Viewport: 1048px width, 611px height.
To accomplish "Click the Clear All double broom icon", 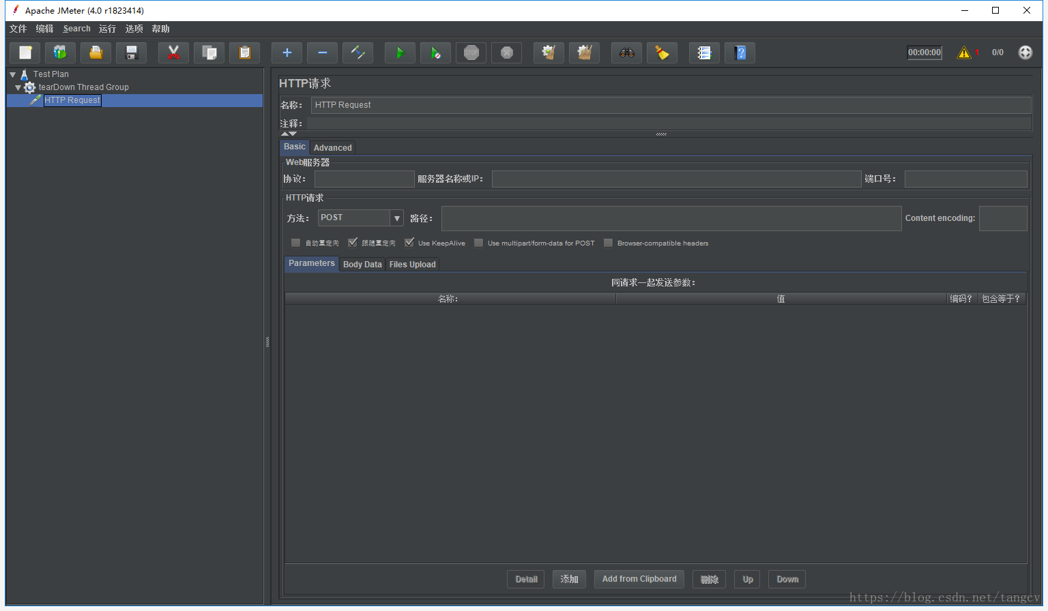I will (584, 53).
